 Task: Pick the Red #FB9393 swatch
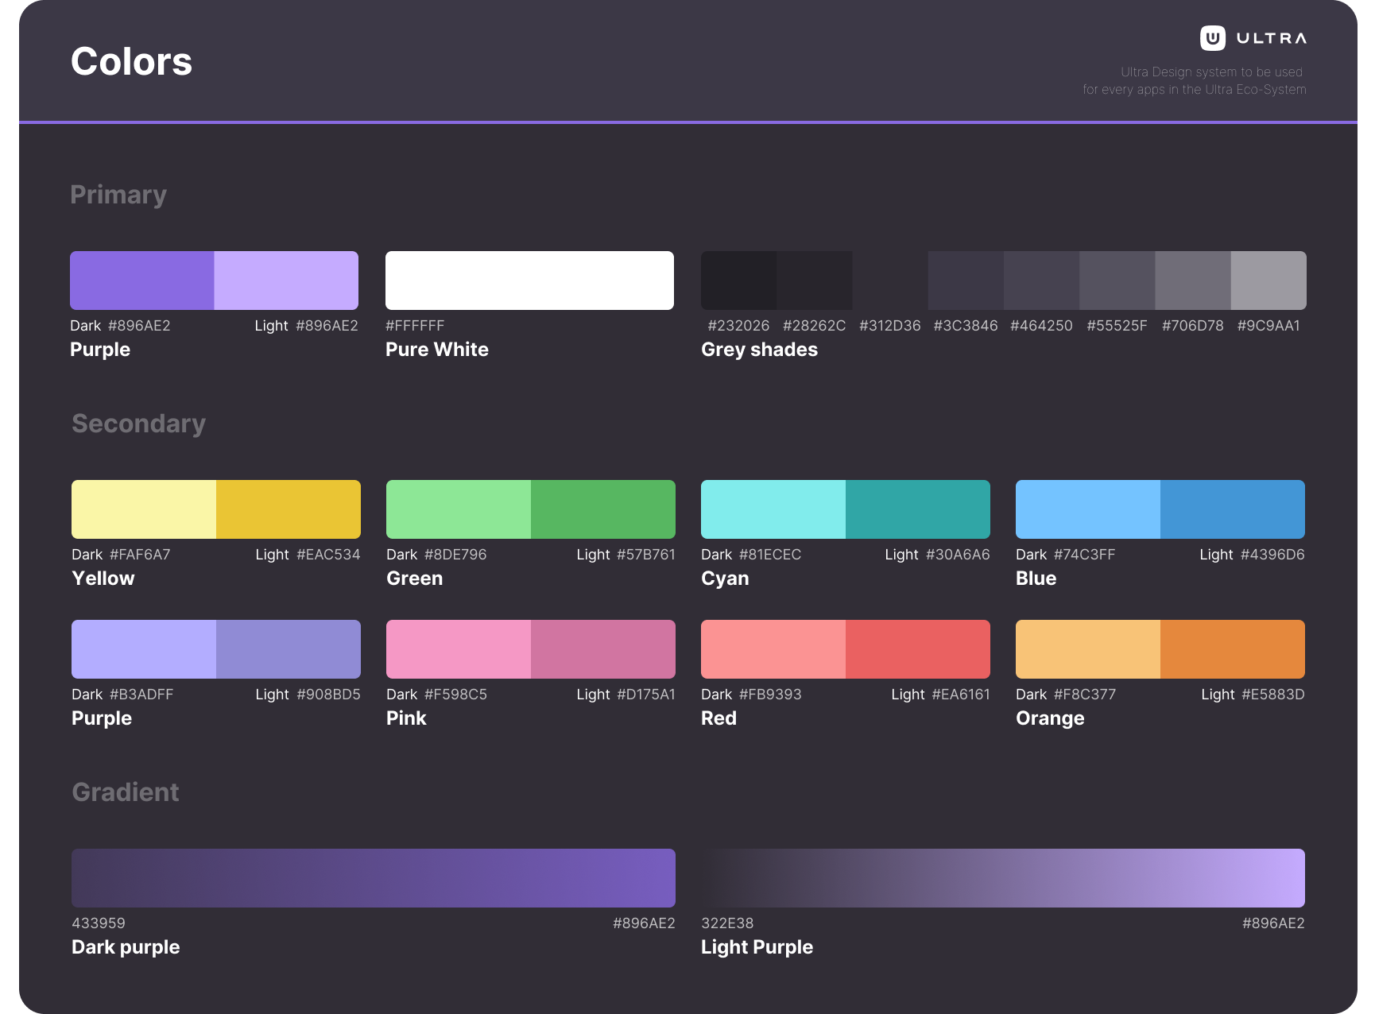click(x=773, y=649)
